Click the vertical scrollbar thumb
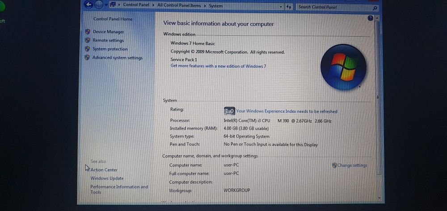447x211 pixels. coord(378,97)
